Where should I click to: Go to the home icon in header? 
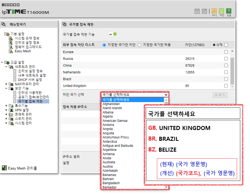(197, 11)
